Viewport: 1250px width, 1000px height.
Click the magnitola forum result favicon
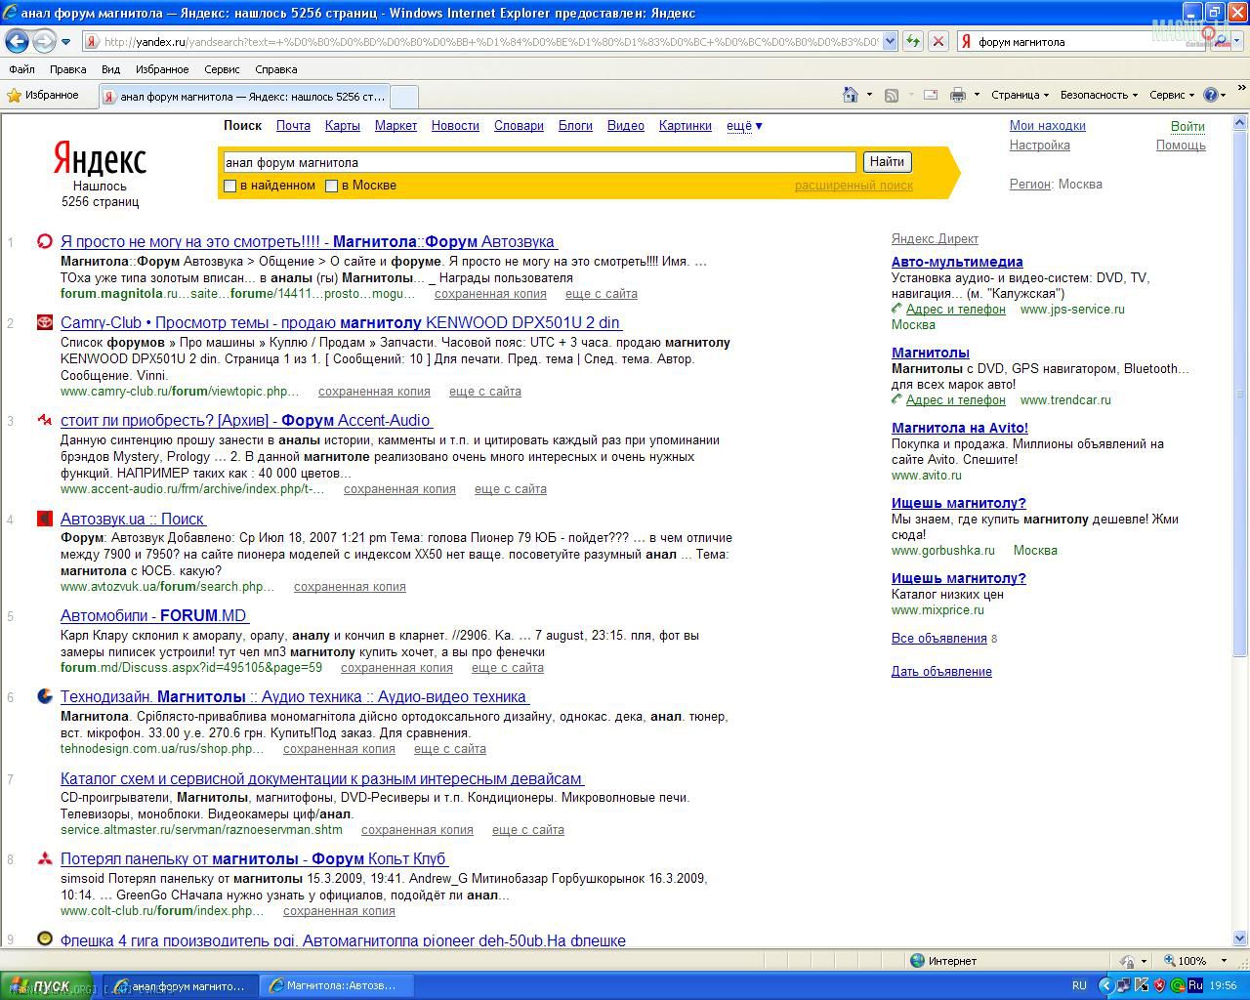coord(44,241)
